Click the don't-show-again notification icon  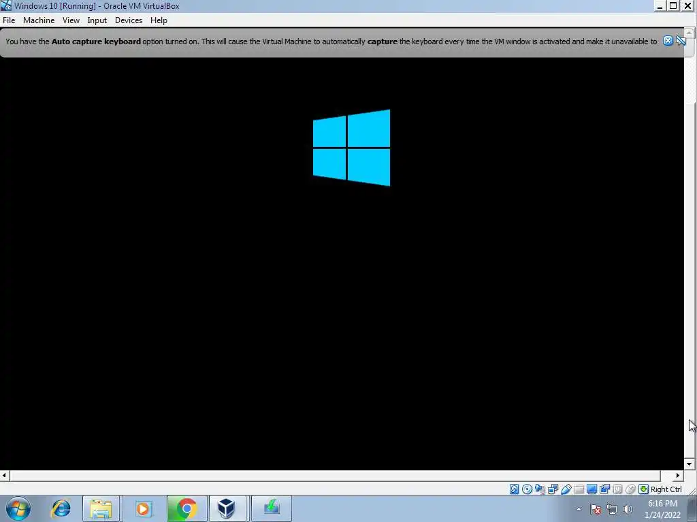click(x=681, y=41)
